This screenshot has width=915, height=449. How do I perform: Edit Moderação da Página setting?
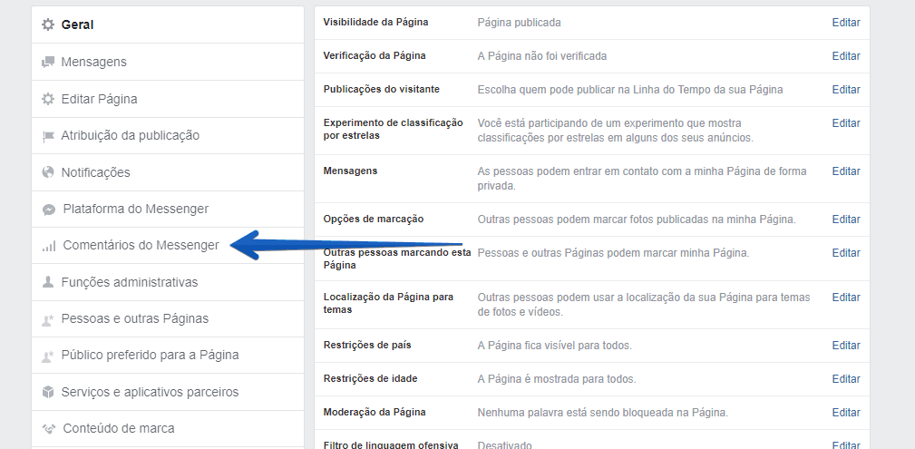pyautogui.click(x=845, y=413)
